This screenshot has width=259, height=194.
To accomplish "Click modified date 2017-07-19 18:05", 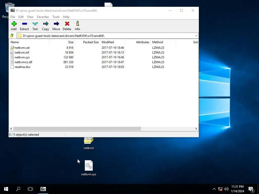I will tap(113, 67).
